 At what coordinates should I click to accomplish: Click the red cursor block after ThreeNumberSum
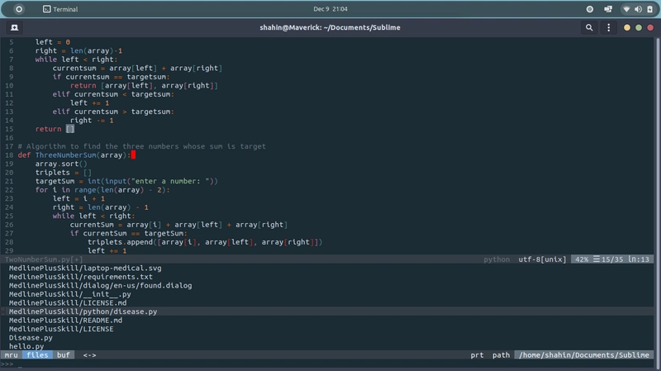pos(132,155)
